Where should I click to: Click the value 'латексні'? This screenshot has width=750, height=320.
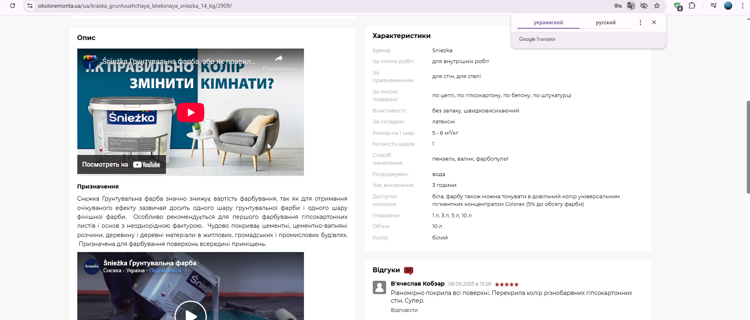pos(444,122)
